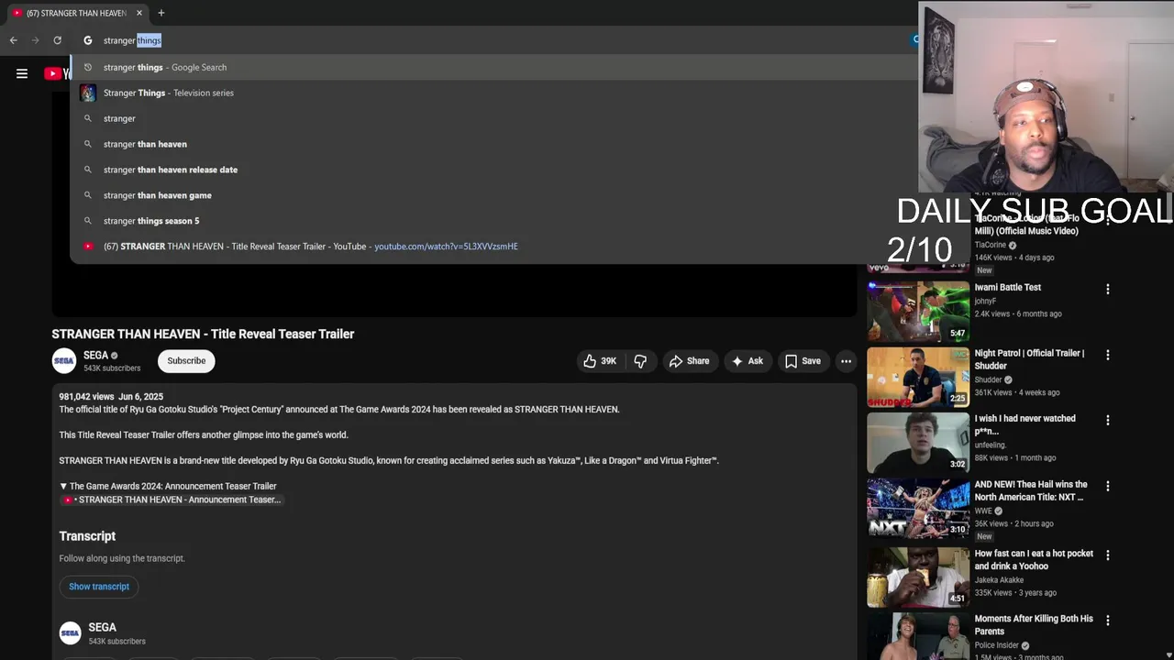The height and width of the screenshot is (660, 1174).
Task: Click the history clock icon beside stranger things
Action: point(88,67)
